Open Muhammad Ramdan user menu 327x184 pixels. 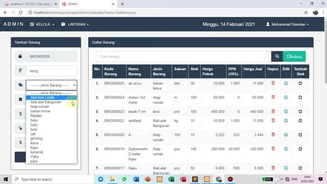coord(287,25)
